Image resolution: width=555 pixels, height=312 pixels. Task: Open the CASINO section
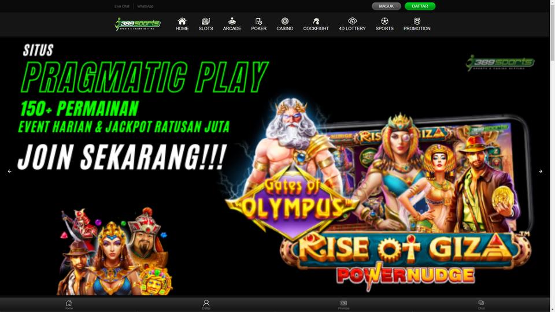(284, 24)
